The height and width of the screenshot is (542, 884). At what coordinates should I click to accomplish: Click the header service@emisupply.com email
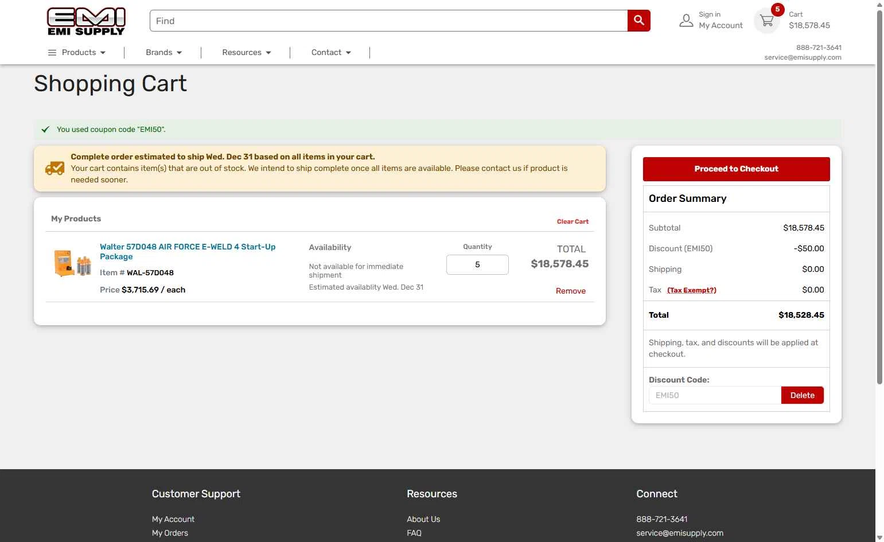tap(803, 57)
